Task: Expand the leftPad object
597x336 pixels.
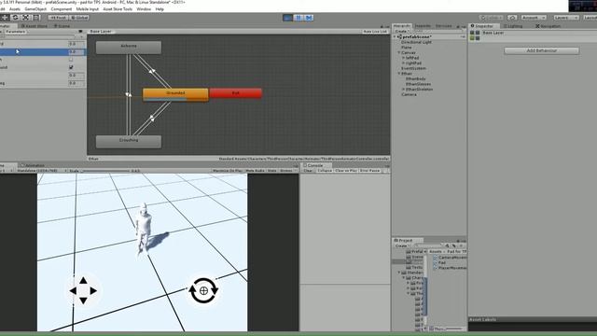Action: 404,58
